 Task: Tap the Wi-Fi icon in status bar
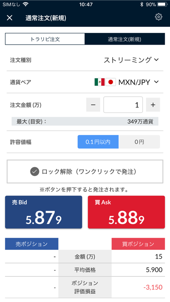[x=26, y=4]
